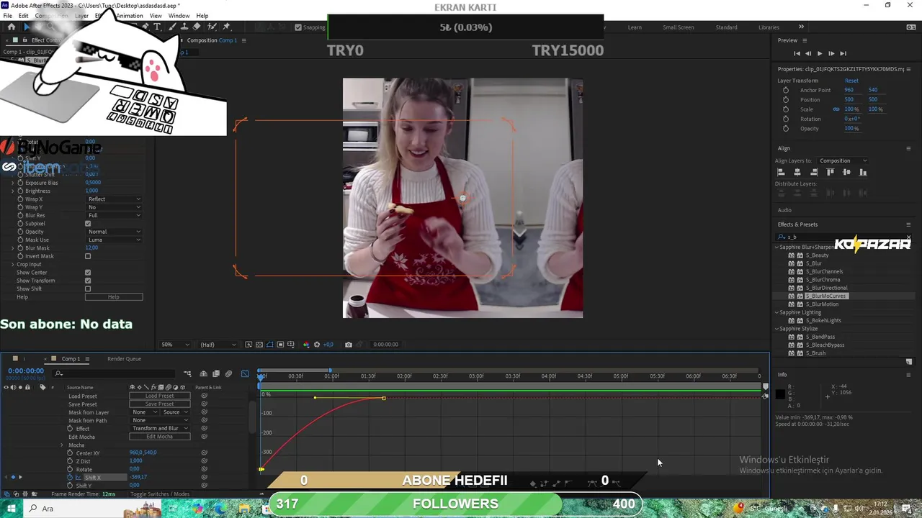Screen dimensions: 922x518
Task: Align layers to top edge
Action: pyautogui.click(x=831, y=172)
